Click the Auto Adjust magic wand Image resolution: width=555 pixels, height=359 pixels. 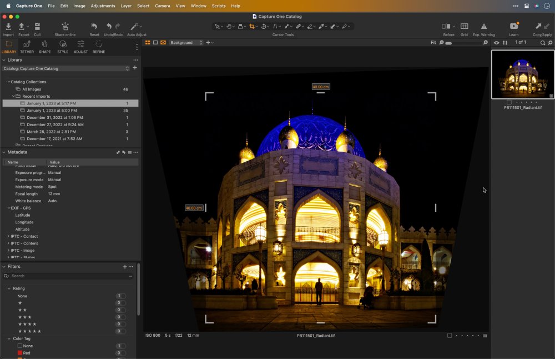tap(134, 27)
